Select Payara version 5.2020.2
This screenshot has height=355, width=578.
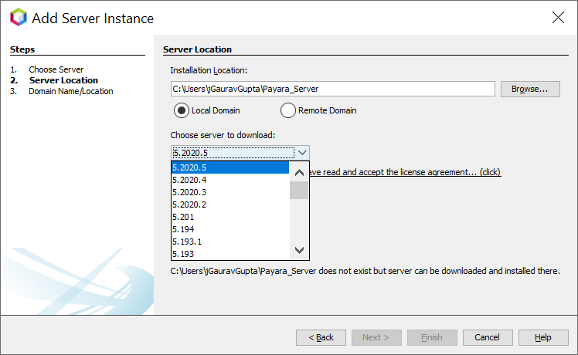[229, 205]
